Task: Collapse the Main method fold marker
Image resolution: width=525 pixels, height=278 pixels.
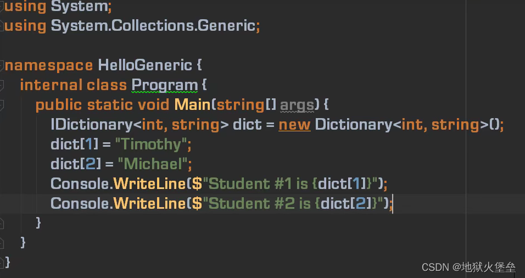Action: tap(1, 105)
